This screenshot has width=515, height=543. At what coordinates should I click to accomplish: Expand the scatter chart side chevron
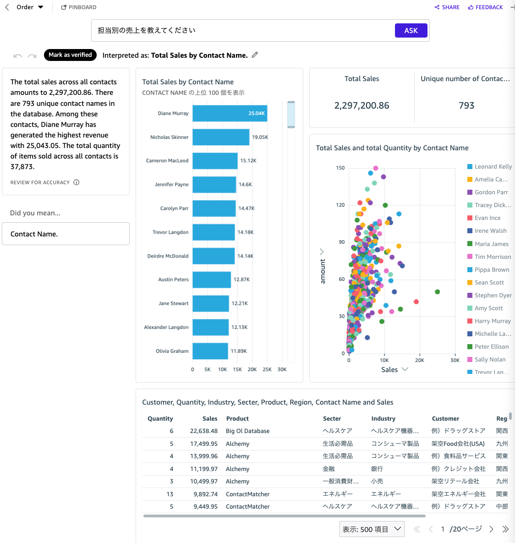point(322,252)
